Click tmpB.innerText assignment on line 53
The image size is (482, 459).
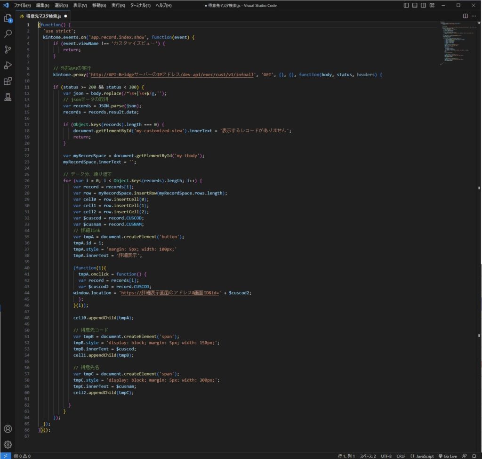(x=104, y=349)
